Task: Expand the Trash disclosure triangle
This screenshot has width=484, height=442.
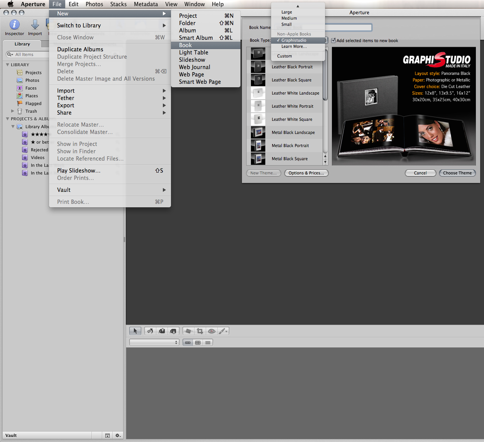Action: pos(13,111)
